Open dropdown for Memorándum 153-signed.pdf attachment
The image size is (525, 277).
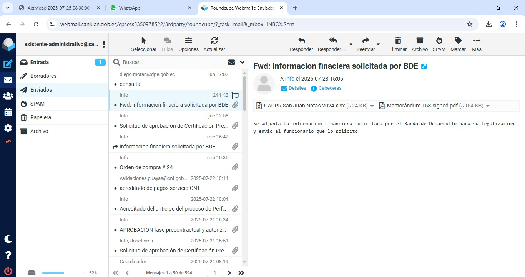point(488,106)
